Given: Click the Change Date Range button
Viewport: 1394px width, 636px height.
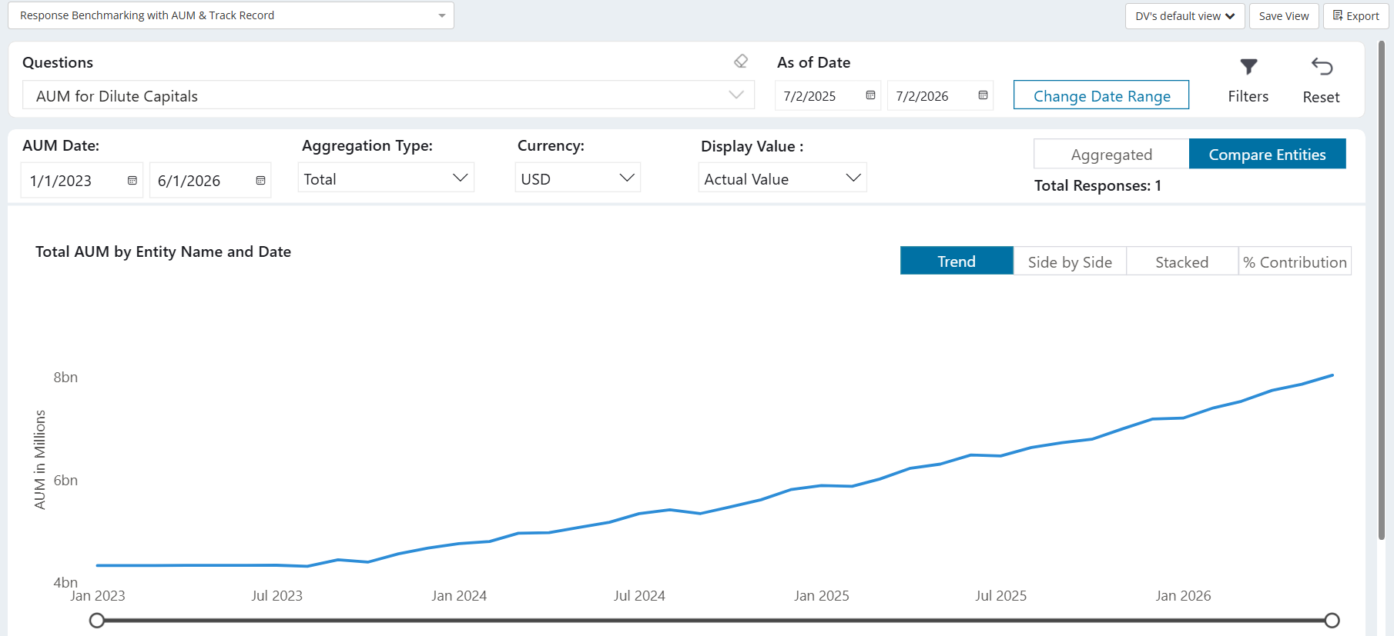Looking at the screenshot, I should (1101, 95).
